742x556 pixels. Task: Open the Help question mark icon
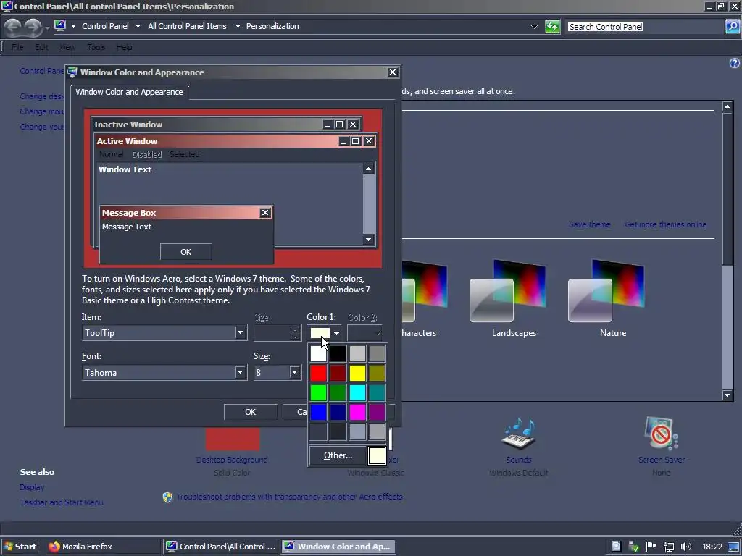click(x=735, y=63)
